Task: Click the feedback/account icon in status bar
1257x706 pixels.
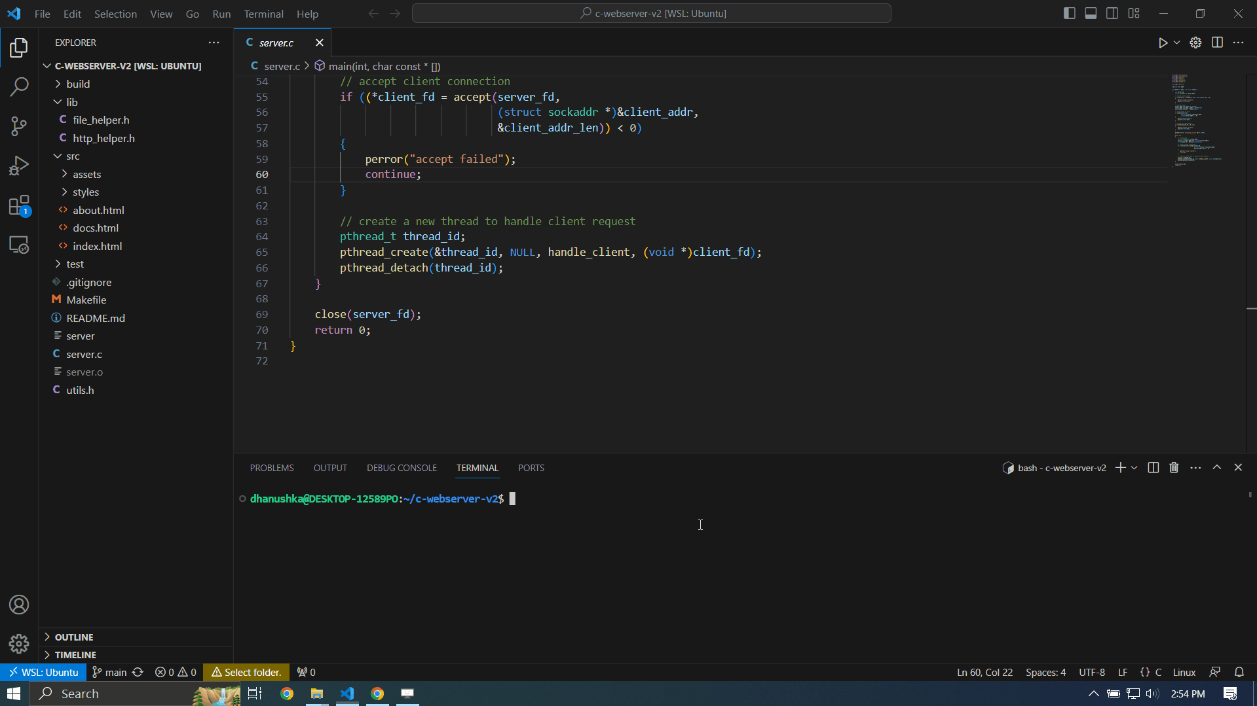Action: pos(1215,672)
